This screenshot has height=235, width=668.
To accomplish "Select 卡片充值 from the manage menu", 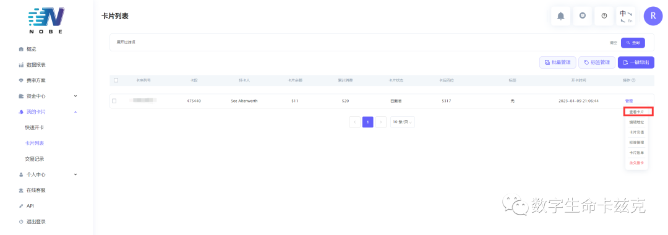I will [636, 132].
